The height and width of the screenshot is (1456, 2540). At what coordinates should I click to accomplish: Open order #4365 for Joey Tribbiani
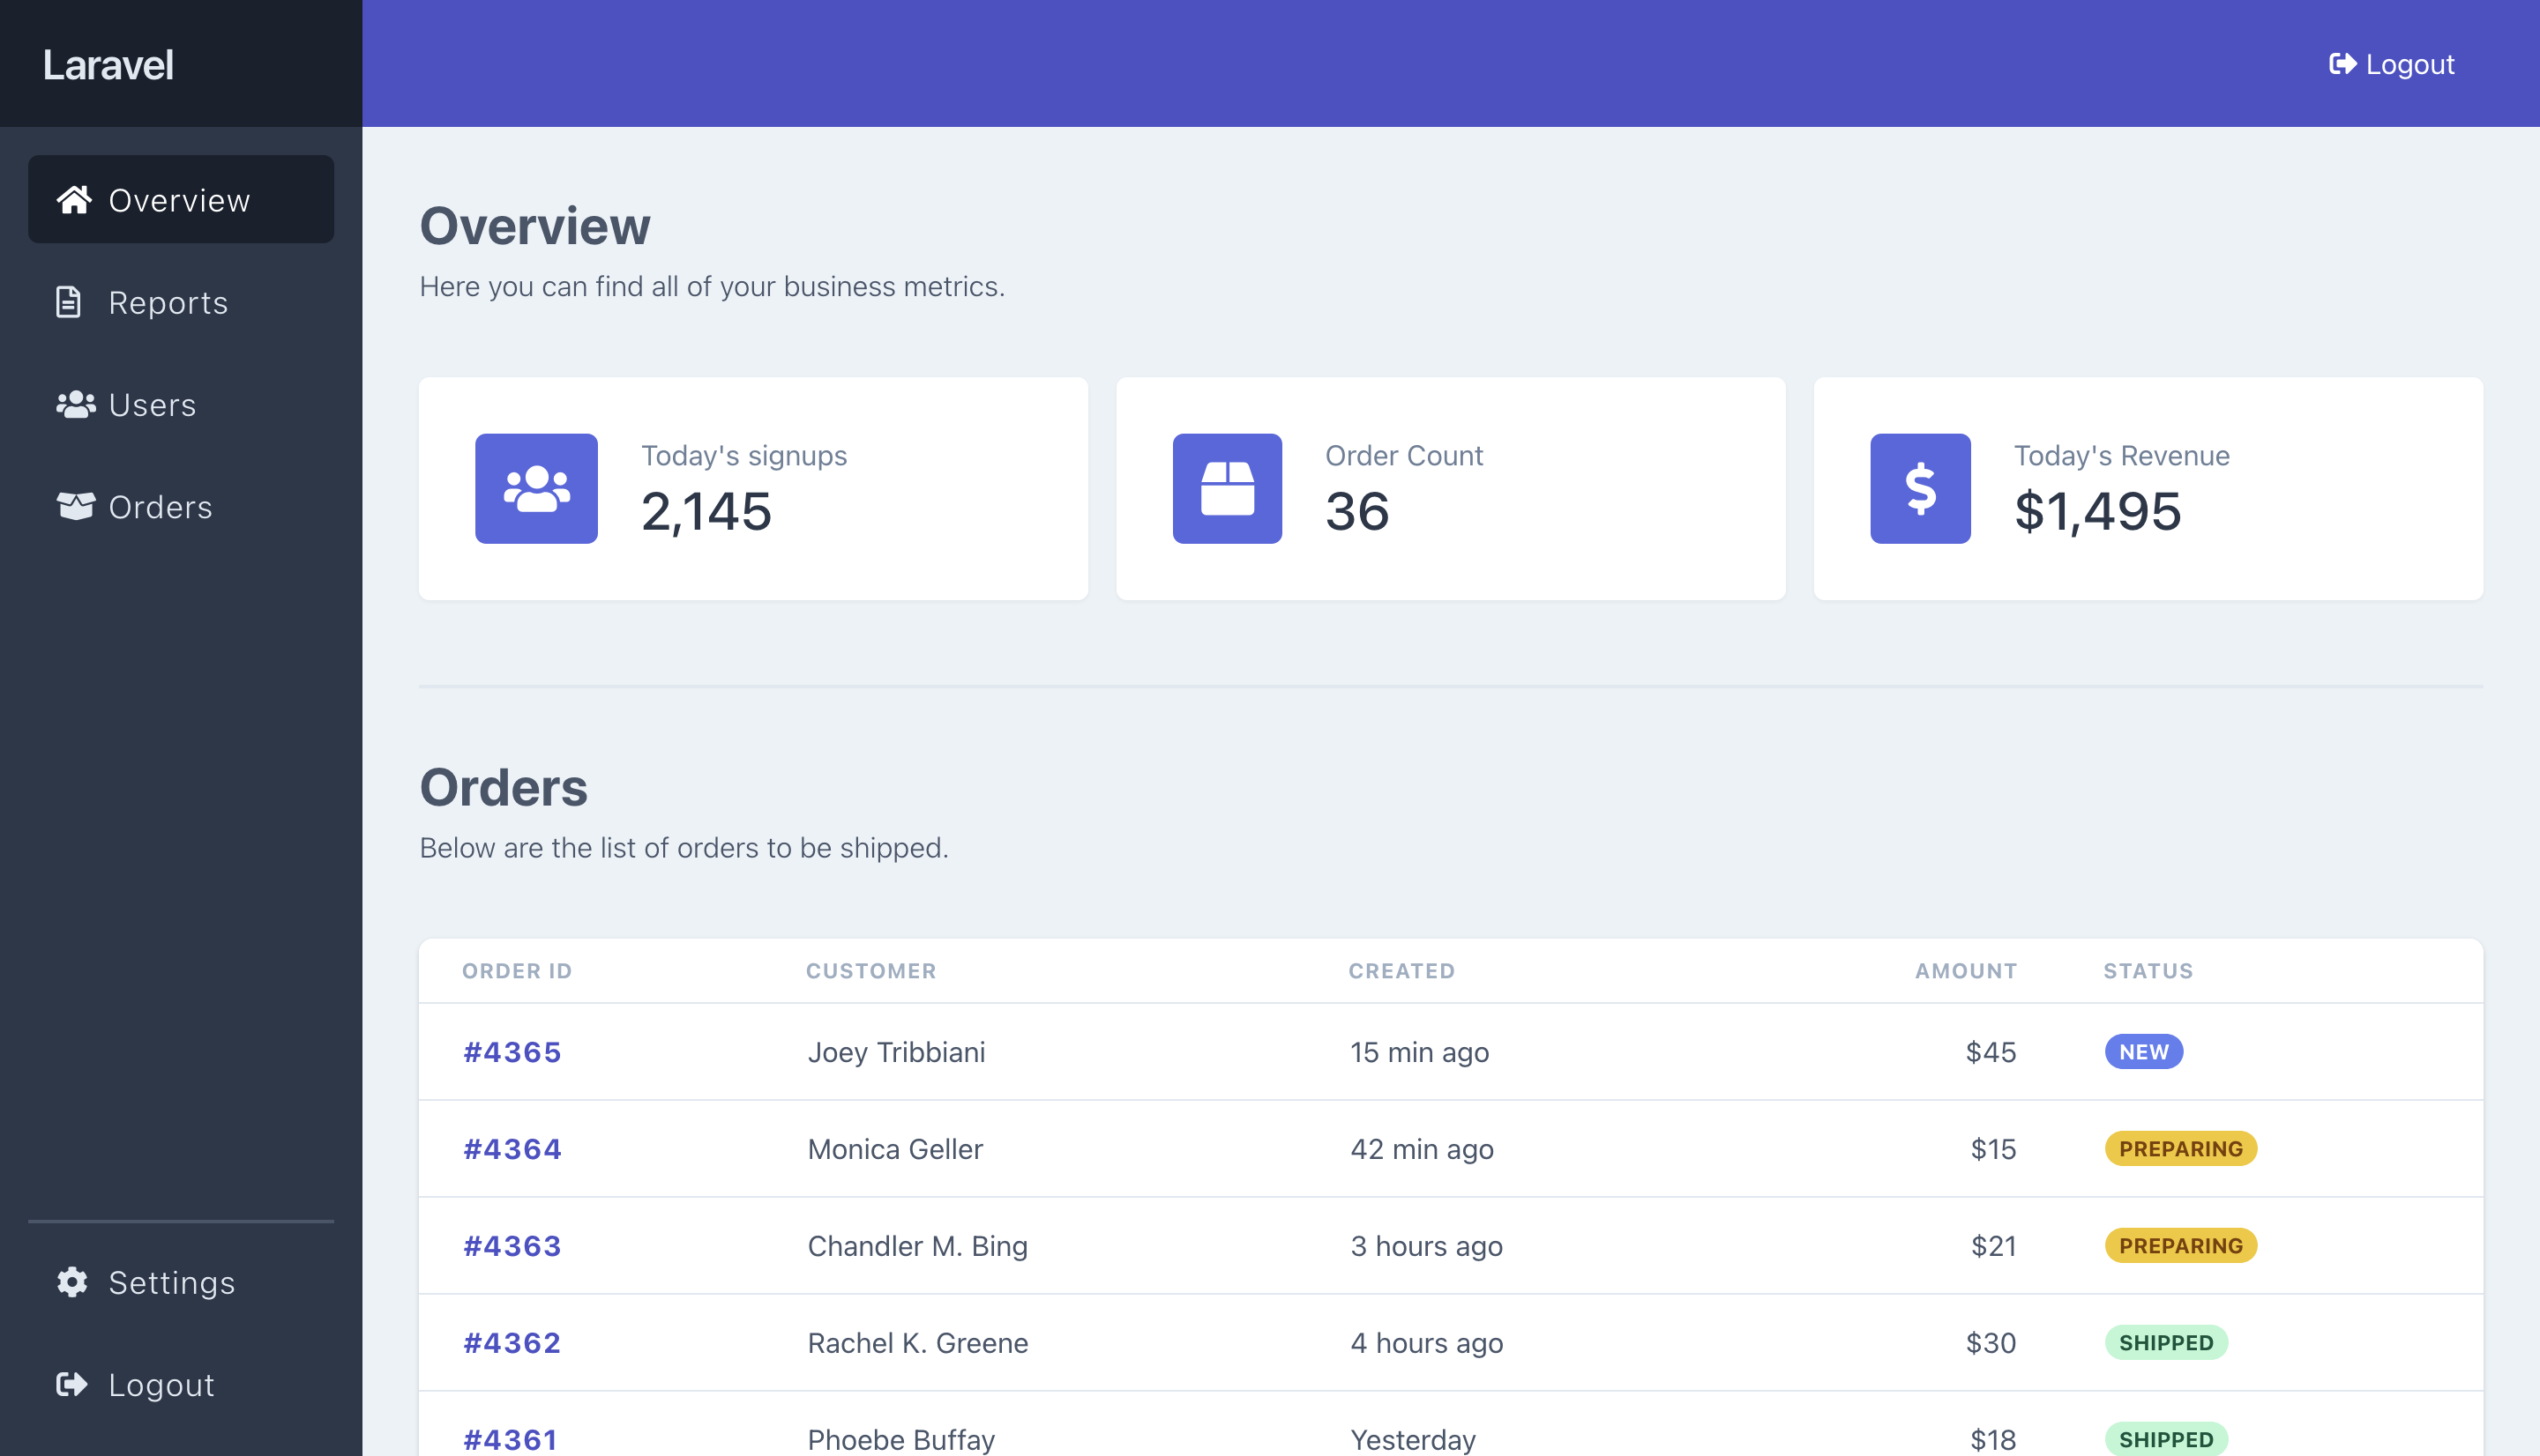point(512,1050)
